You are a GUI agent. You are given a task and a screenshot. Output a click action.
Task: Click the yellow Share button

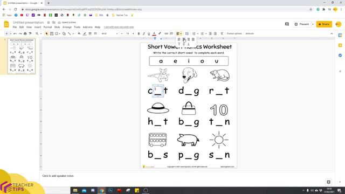click(x=324, y=24)
